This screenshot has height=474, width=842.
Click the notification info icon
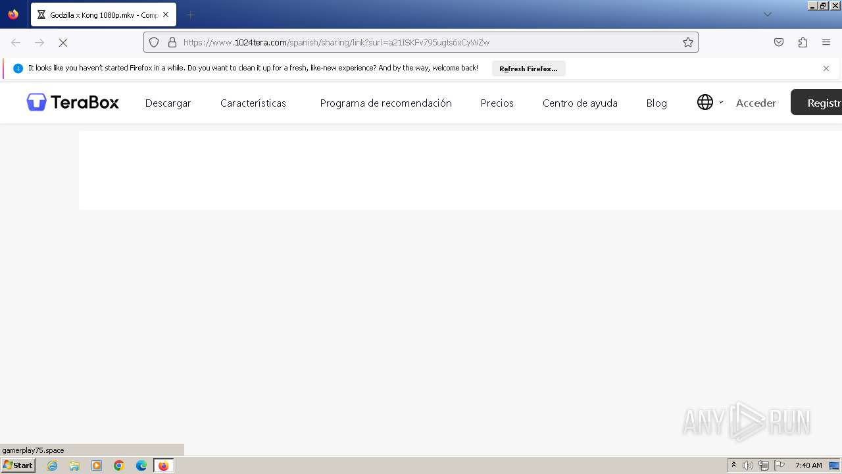[x=18, y=68]
